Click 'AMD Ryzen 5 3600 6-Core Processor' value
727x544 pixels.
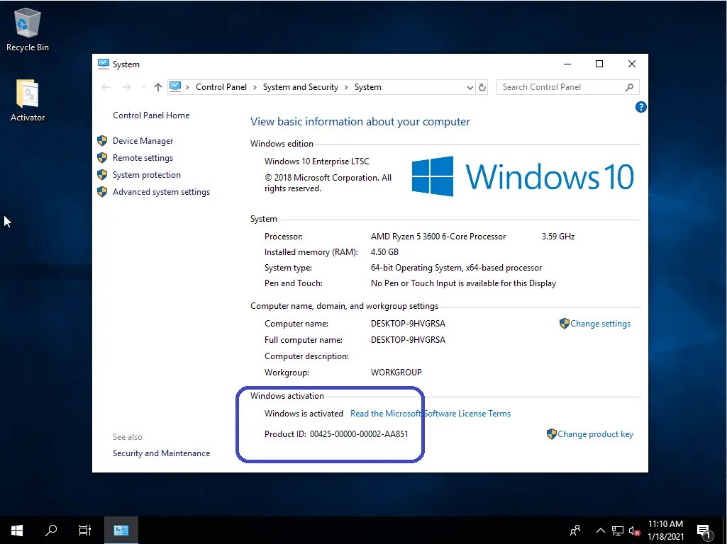click(438, 237)
